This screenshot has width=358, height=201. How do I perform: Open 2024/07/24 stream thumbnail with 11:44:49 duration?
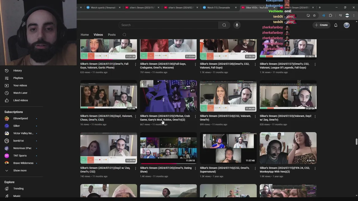pyautogui.click(x=228, y=96)
